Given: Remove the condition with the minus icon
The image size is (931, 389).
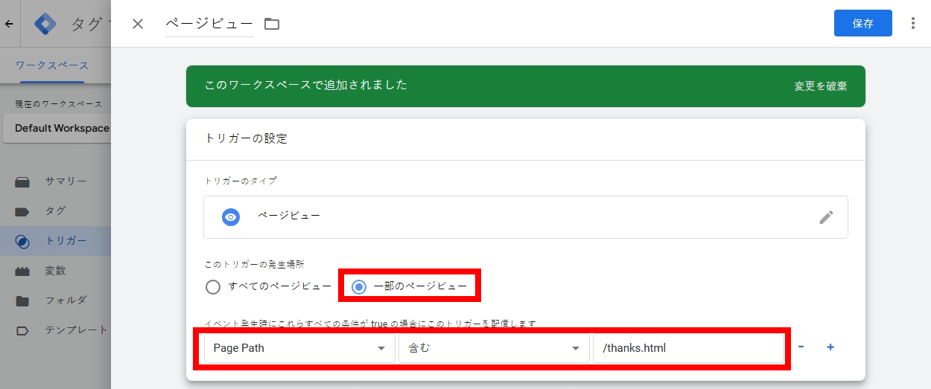Looking at the screenshot, I should pyautogui.click(x=801, y=347).
